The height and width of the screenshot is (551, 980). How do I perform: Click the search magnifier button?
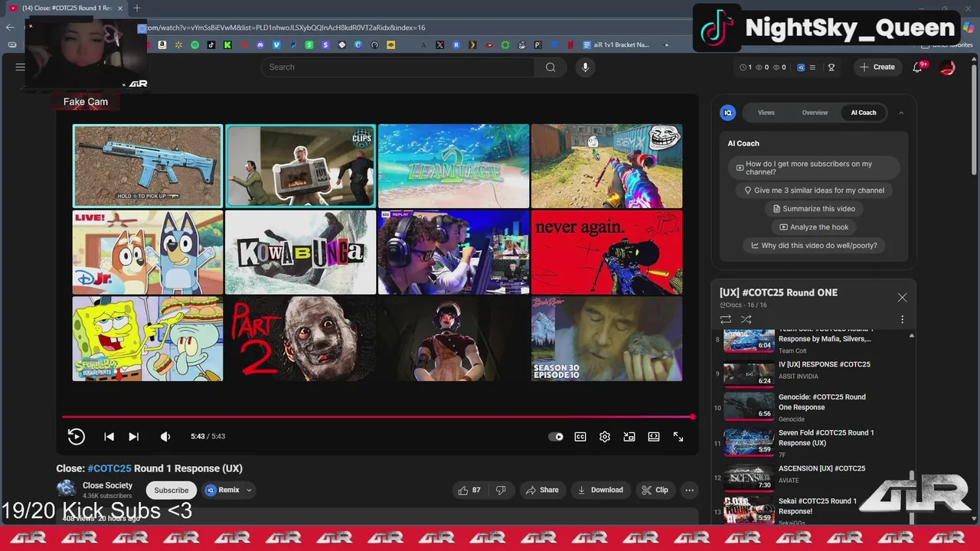click(x=550, y=67)
